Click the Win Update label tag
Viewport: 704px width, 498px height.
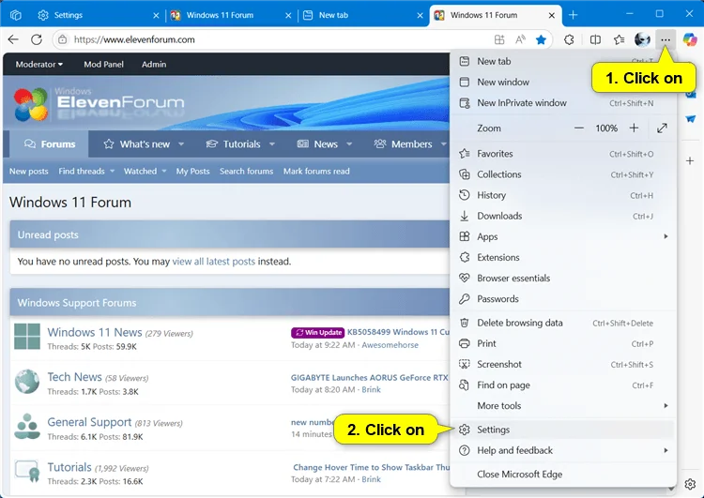(x=317, y=332)
